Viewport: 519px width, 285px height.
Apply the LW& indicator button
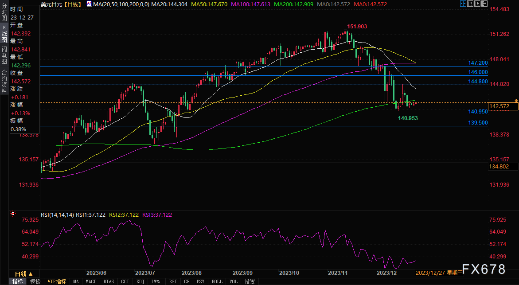[156, 281]
